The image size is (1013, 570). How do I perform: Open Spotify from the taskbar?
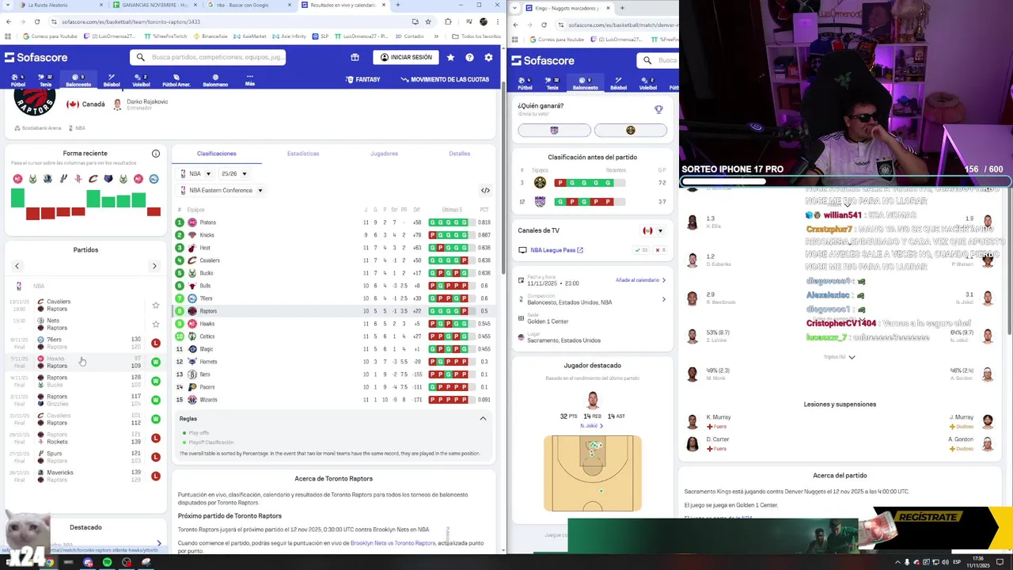coord(107,563)
